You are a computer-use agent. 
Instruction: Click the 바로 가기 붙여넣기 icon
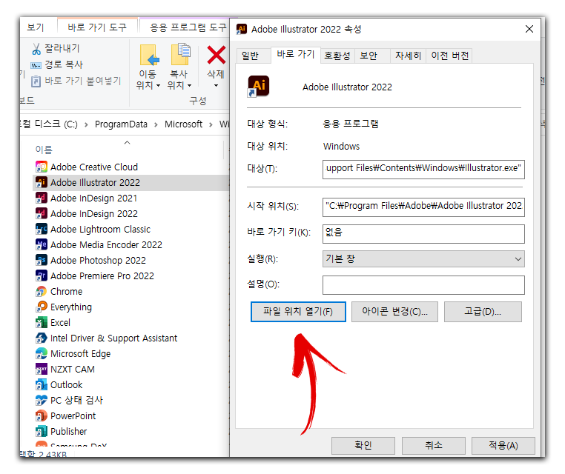36,81
